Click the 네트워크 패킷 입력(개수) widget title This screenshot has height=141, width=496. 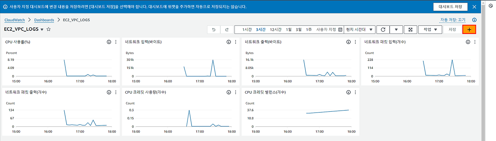point(385,42)
